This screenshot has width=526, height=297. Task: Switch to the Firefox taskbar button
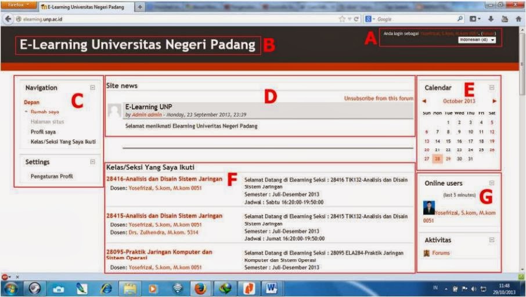[200, 288]
